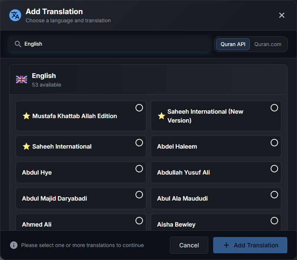This screenshot has width=297, height=260.
Task: Click star icon on Mustafa Khattab card
Action: click(26, 116)
